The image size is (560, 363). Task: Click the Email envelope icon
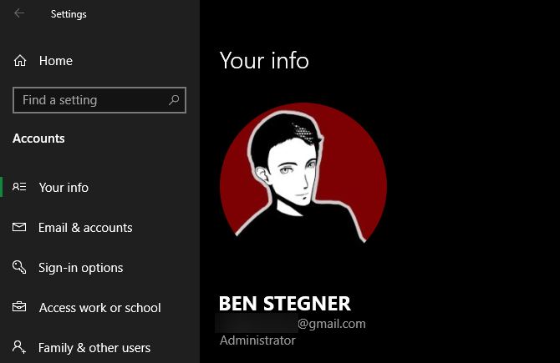(x=19, y=227)
